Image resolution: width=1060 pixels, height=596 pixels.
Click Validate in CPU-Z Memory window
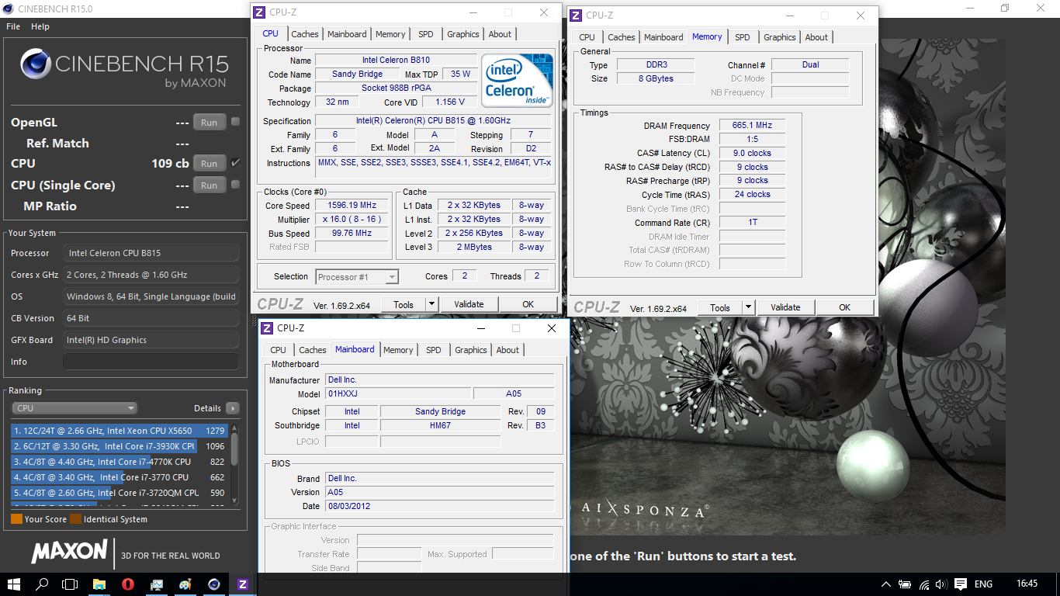coord(785,307)
